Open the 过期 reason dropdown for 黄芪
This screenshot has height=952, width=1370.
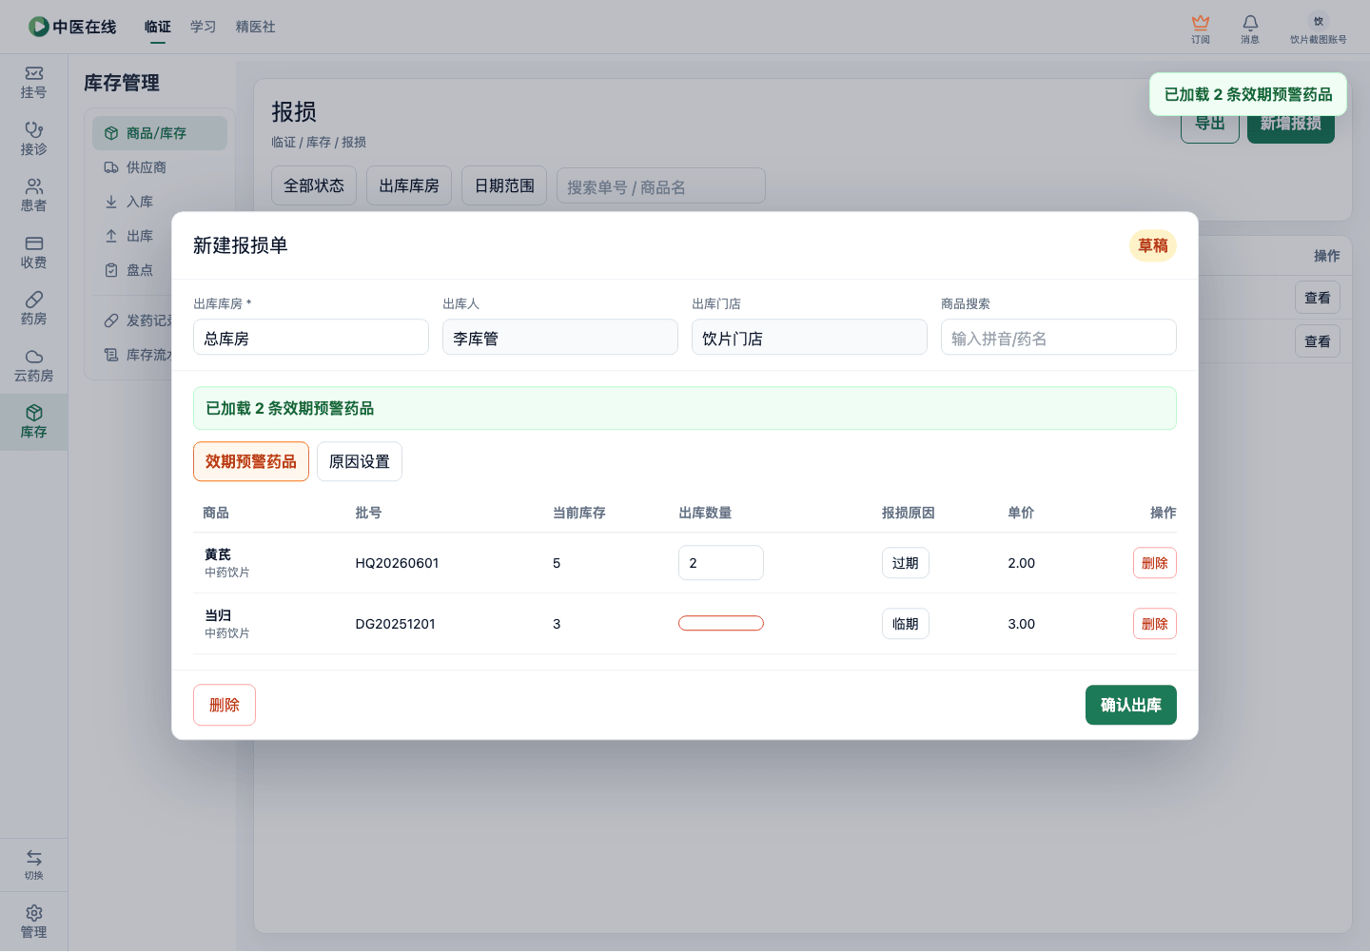point(906,563)
